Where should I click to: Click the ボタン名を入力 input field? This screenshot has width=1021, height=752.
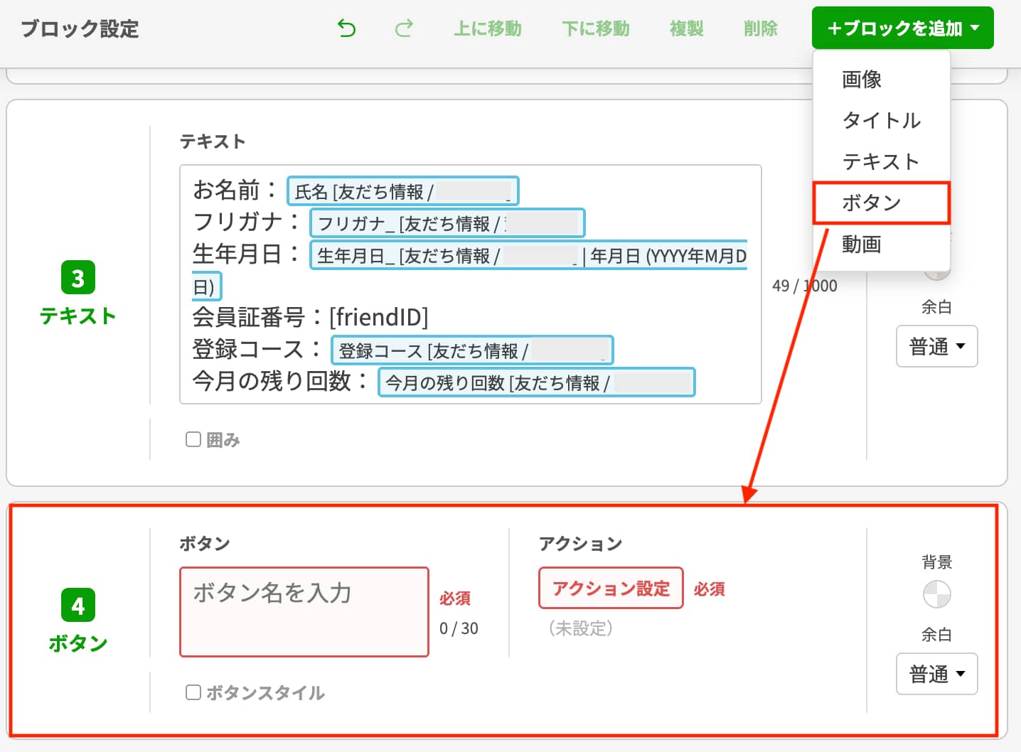[x=304, y=611]
